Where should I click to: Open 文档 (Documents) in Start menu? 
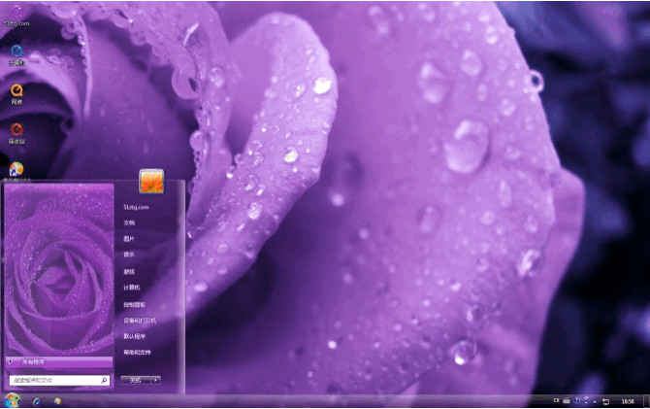click(x=129, y=222)
